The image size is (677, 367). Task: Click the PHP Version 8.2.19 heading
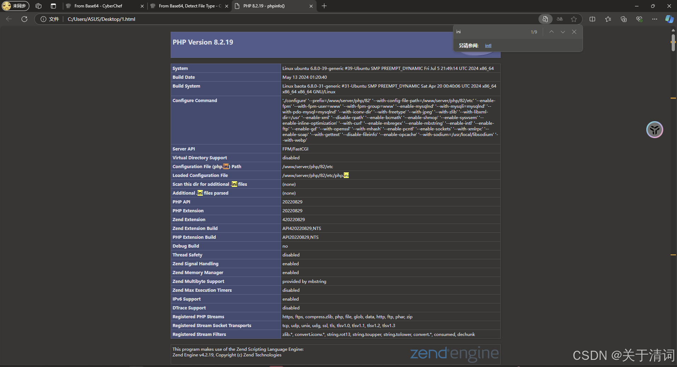tap(203, 42)
